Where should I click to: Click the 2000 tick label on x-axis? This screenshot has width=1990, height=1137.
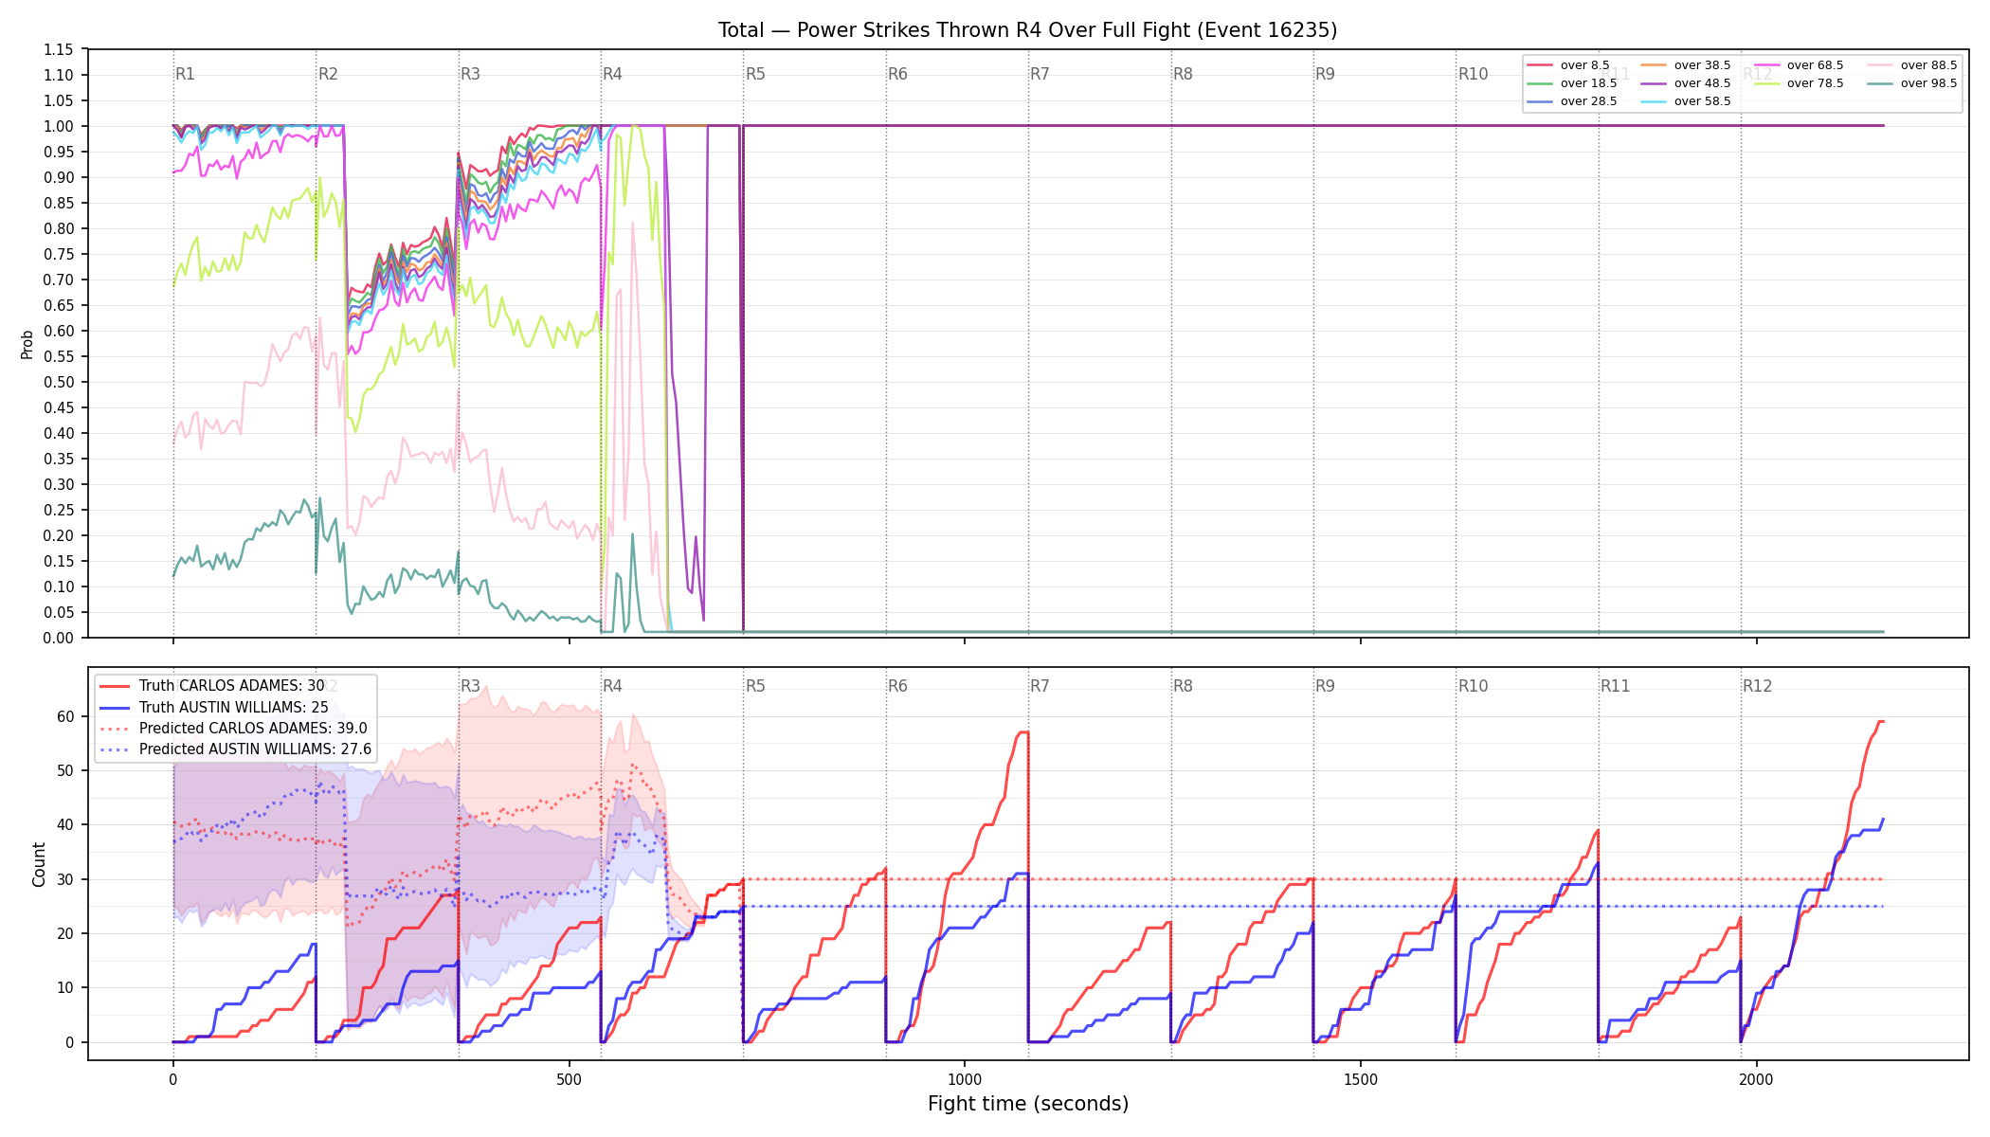click(x=1757, y=1079)
